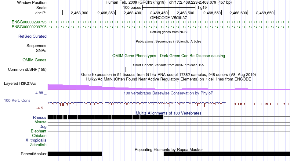
Task: Click the 2,468,650 ruler coordinate
Action: click(x=265, y=13)
